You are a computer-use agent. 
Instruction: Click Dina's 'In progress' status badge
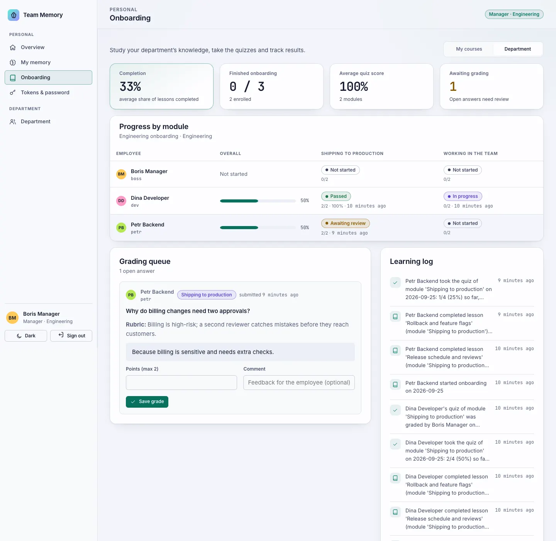click(463, 196)
